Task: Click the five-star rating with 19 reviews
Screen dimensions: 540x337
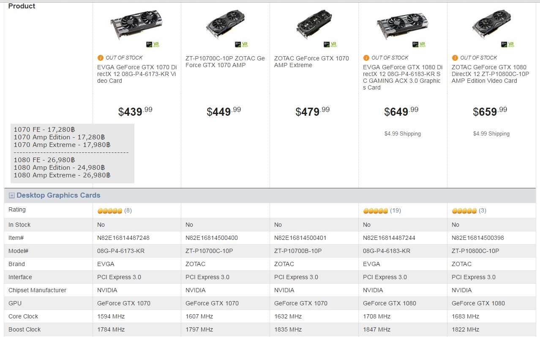Action: (376, 211)
